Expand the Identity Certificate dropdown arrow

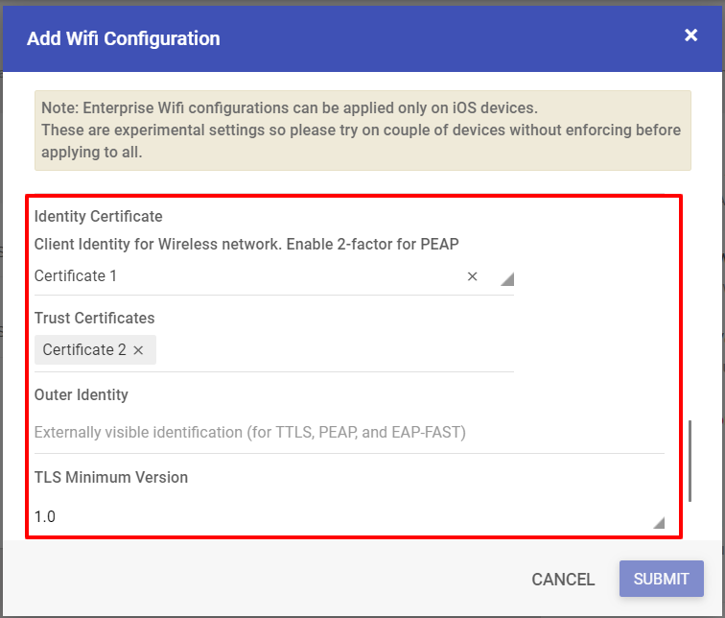[x=507, y=279]
